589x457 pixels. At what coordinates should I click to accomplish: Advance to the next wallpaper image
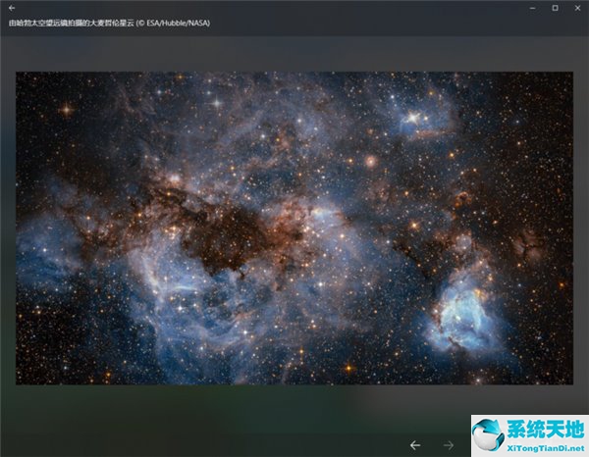449,445
